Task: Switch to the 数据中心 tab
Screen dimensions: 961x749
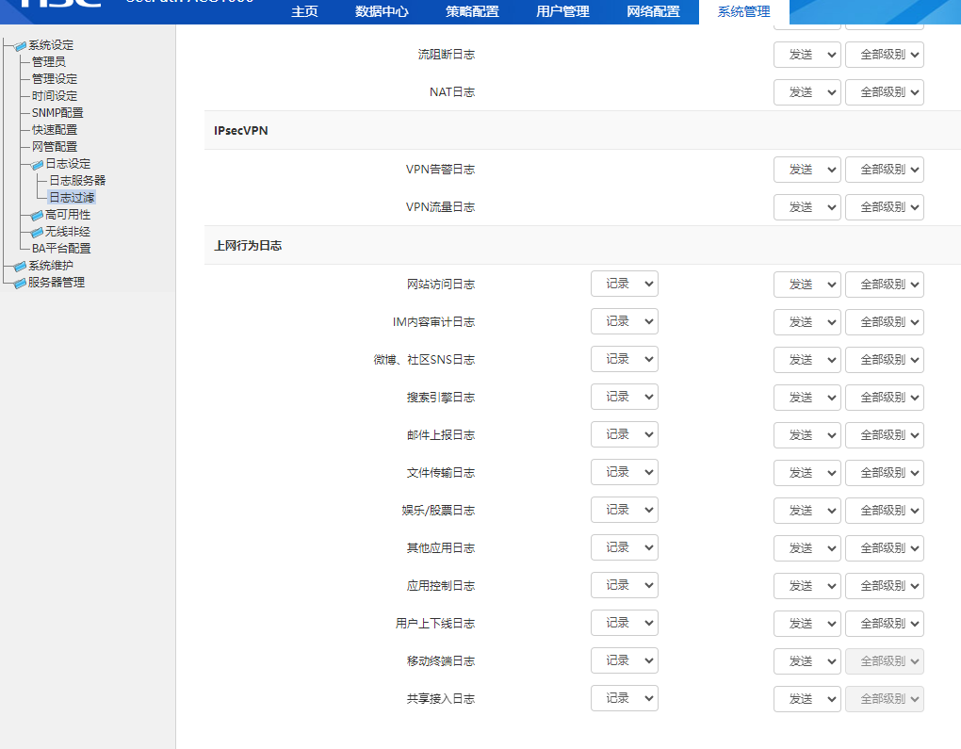Action: coord(382,11)
